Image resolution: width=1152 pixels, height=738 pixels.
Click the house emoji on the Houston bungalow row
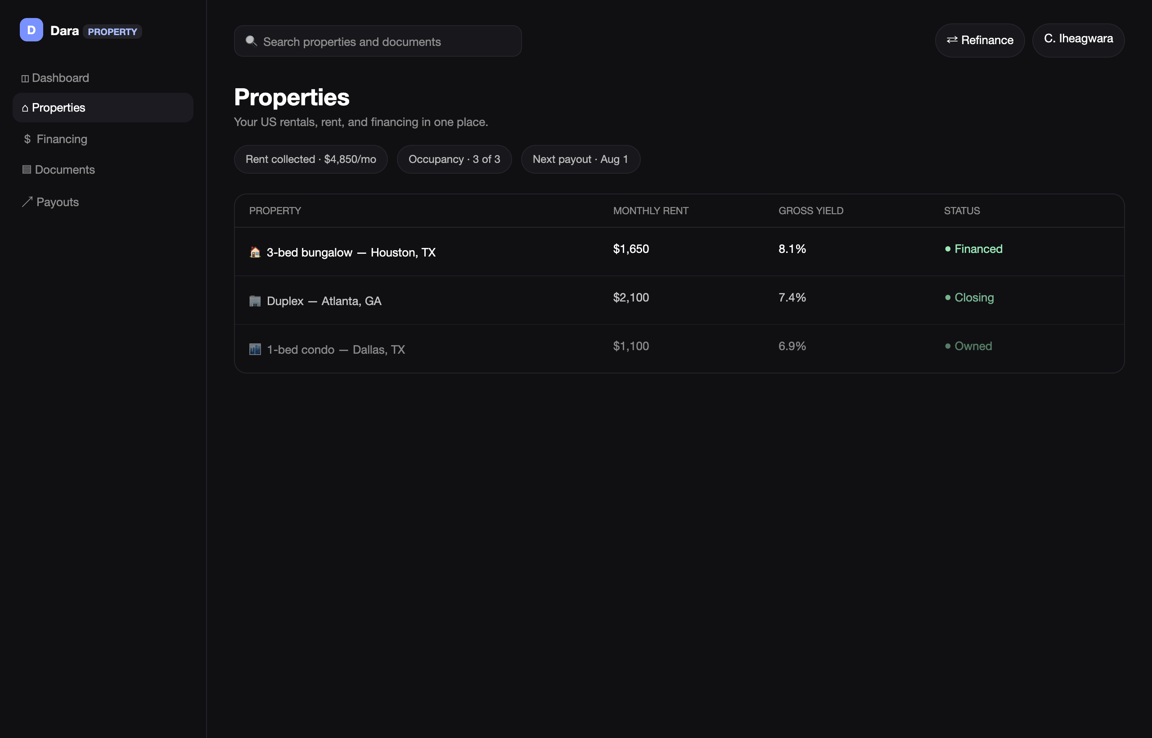point(255,252)
